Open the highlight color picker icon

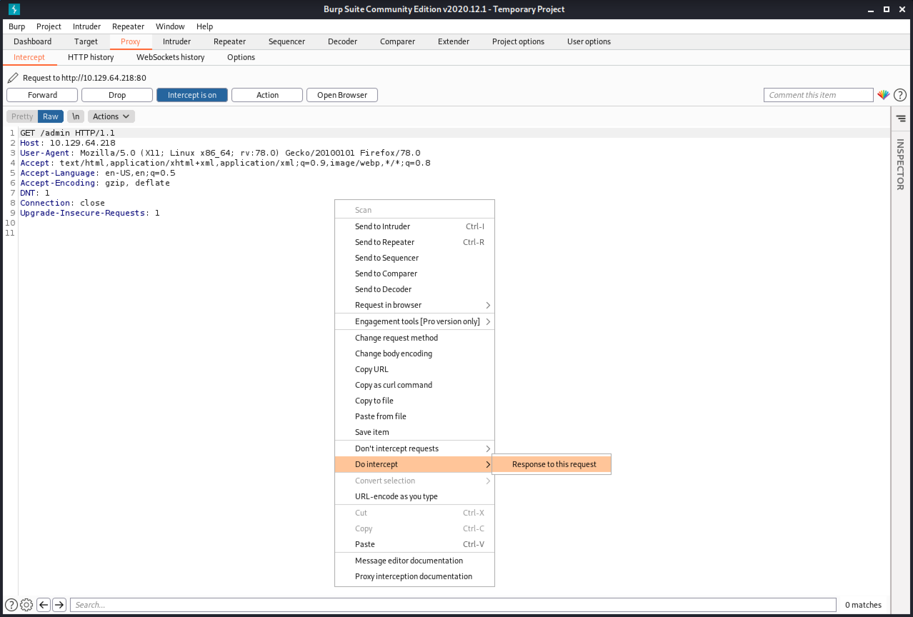tap(884, 95)
